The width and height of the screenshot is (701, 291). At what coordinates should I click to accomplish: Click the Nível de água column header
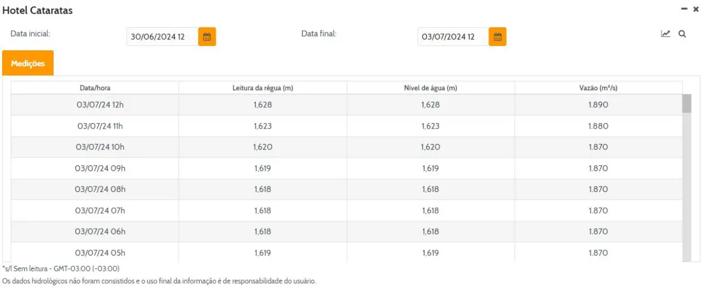coord(430,88)
